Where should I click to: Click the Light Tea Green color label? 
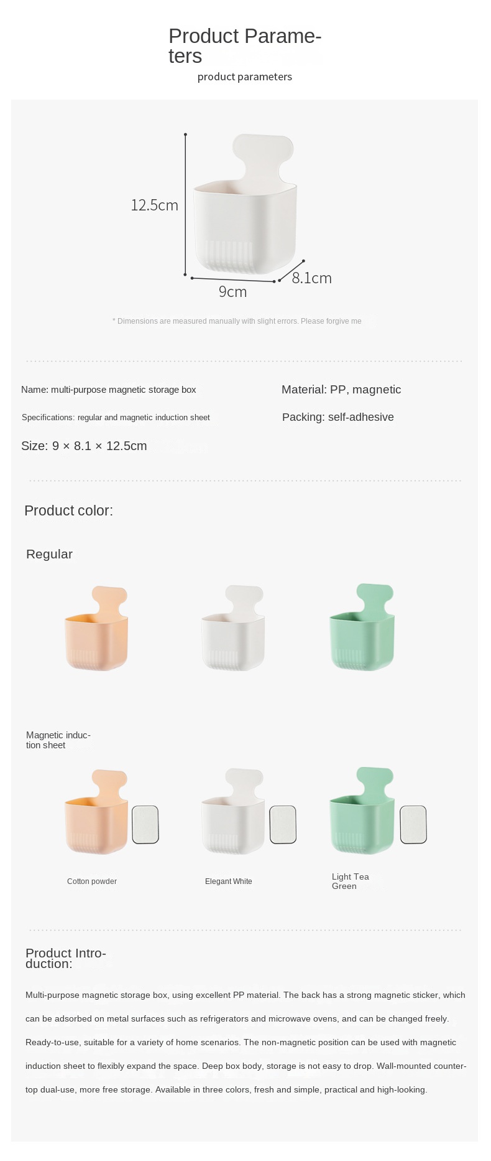click(x=351, y=881)
